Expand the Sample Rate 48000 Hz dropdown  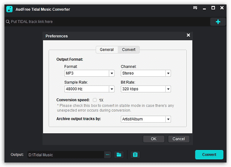(112, 89)
